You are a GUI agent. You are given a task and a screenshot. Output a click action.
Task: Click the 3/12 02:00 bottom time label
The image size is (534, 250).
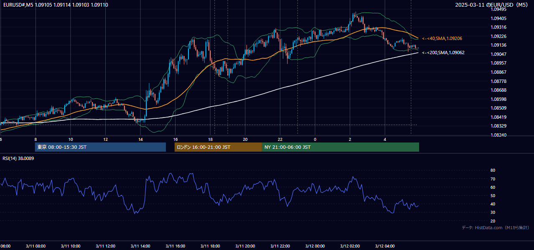(x=350, y=246)
